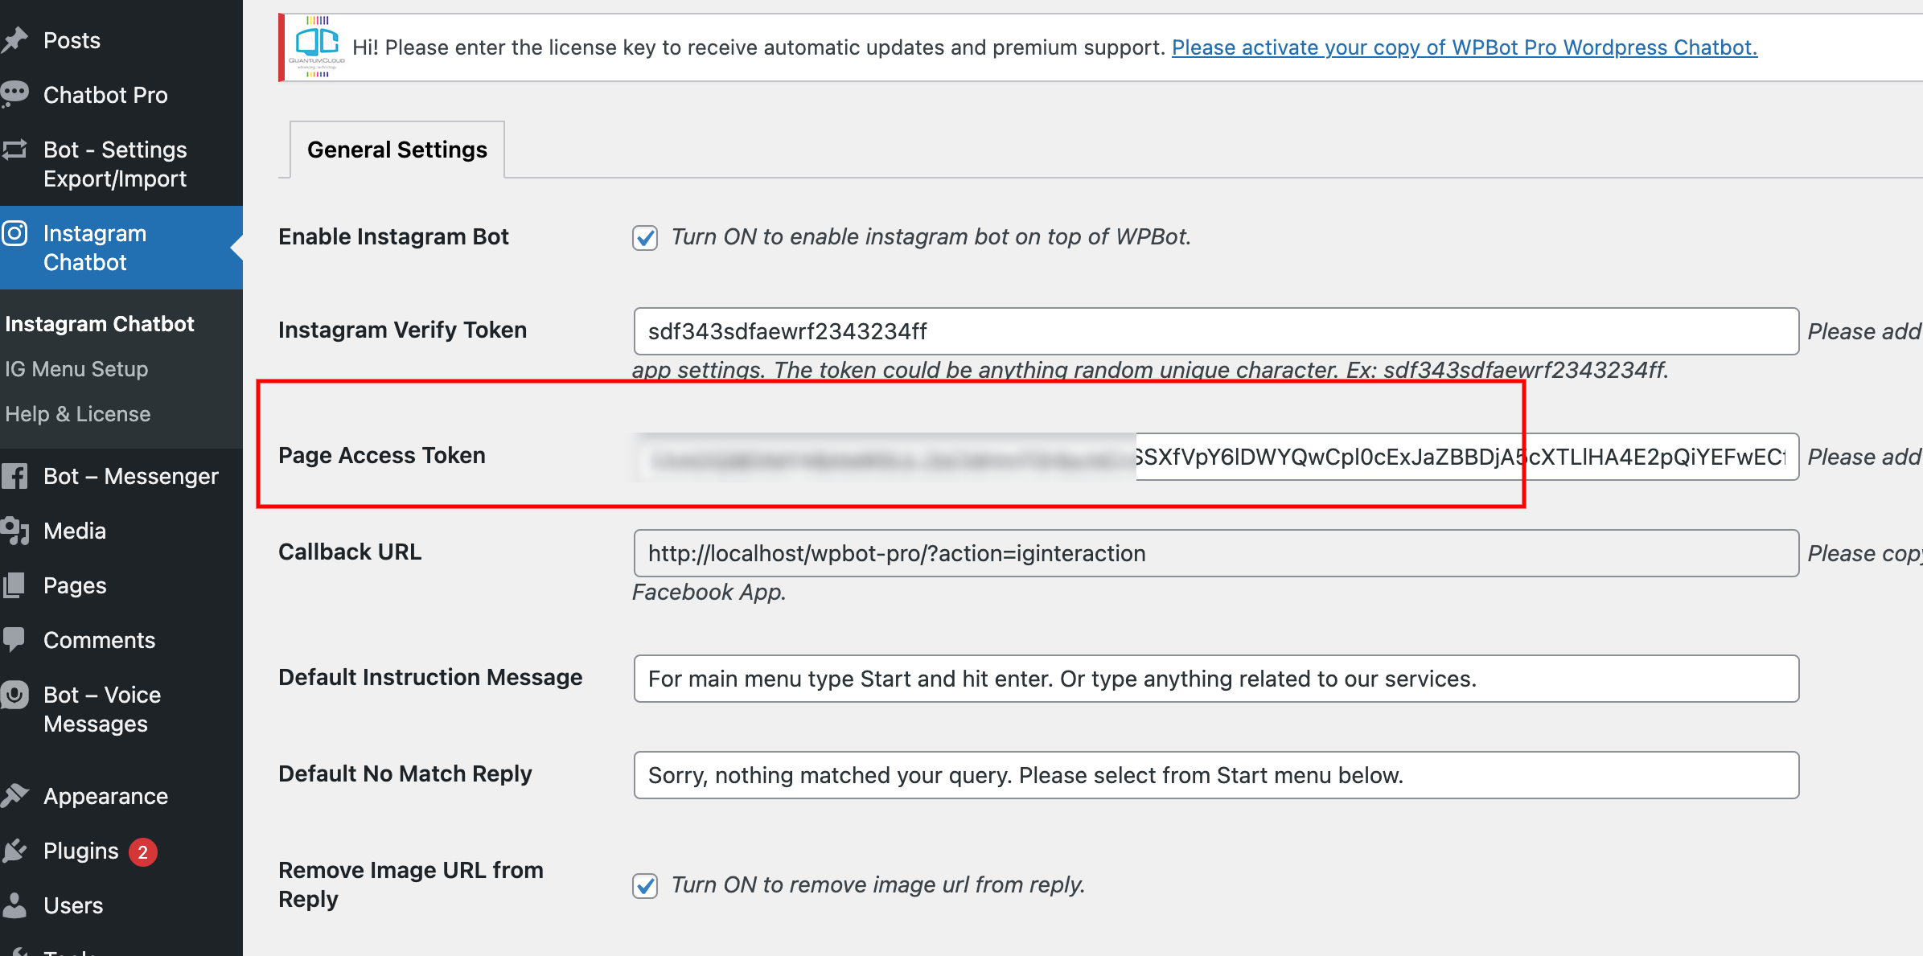Click the Callback URL field

[x=1216, y=553]
